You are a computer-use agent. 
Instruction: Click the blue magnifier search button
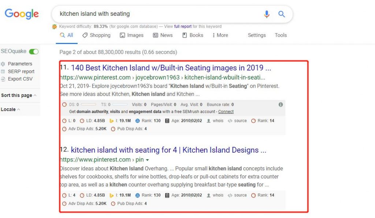pyautogui.click(x=282, y=14)
